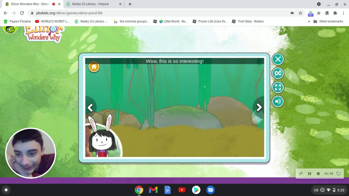Restart the screen recording
Viewport: 349px width, 196px height.
pyautogui.click(x=339, y=174)
